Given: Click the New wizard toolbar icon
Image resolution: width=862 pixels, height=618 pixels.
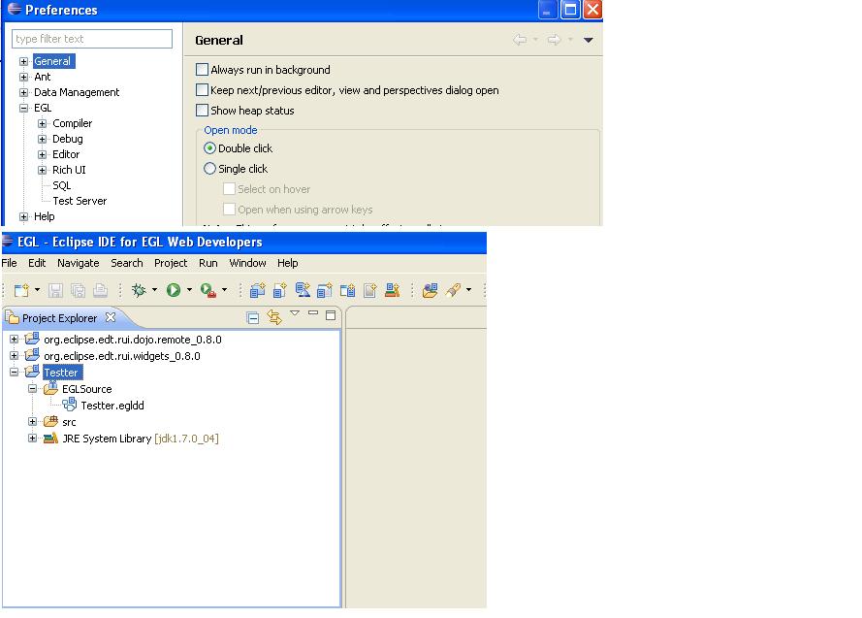Looking at the screenshot, I should click(x=21, y=290).
